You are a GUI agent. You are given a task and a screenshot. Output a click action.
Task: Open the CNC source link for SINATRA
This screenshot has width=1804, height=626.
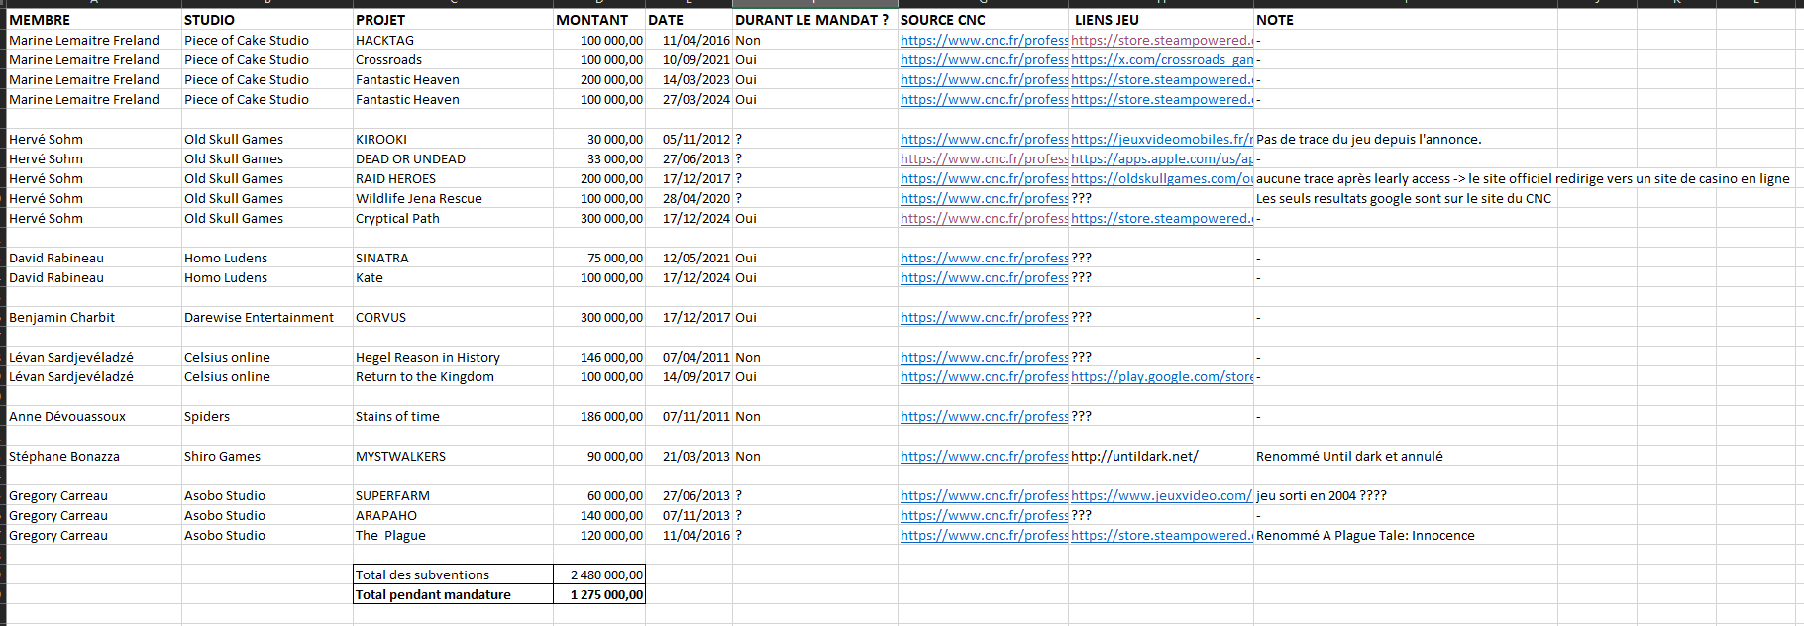coord(984,258)
